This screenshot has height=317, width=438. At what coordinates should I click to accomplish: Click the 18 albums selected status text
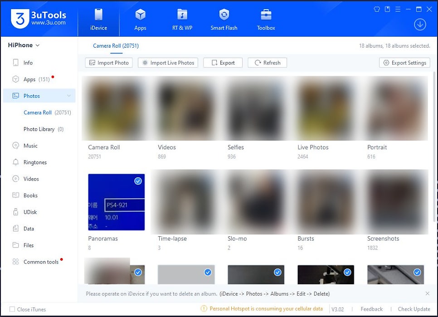[394, 46]
